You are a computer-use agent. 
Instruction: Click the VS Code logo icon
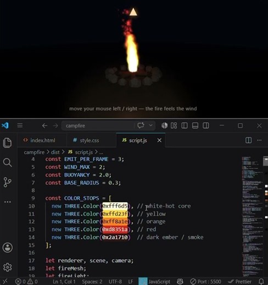[x=5, y=126]
